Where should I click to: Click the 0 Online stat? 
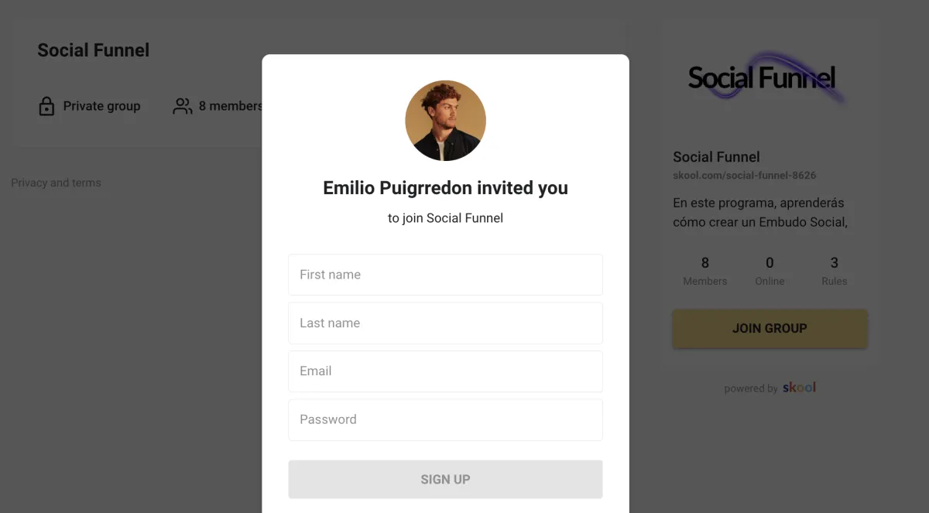click(x=770, y=271)
